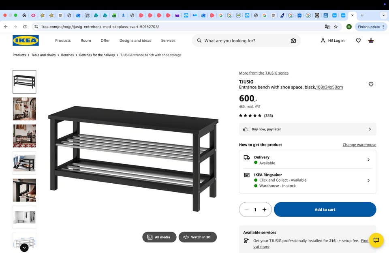The image size is (389, 253).
Task: Click the star rating
Action: coord(250,116)
